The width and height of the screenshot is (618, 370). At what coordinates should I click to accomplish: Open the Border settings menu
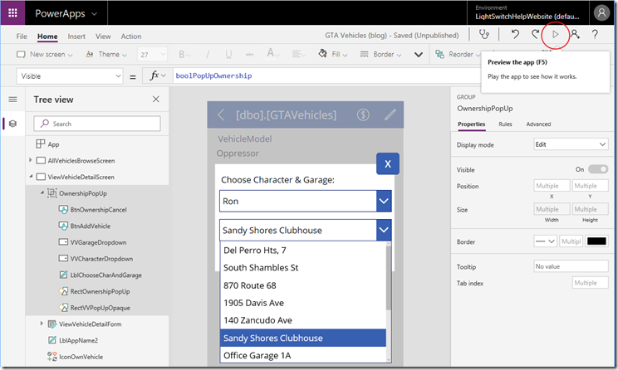380,54
